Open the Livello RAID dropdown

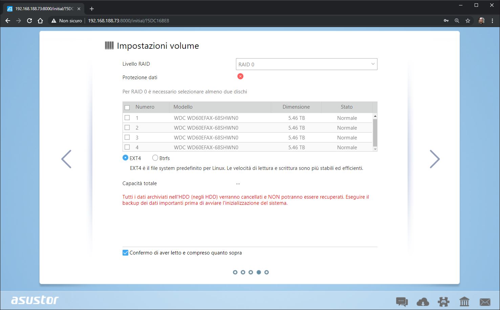pyautogui.click(x=306, y=64)
